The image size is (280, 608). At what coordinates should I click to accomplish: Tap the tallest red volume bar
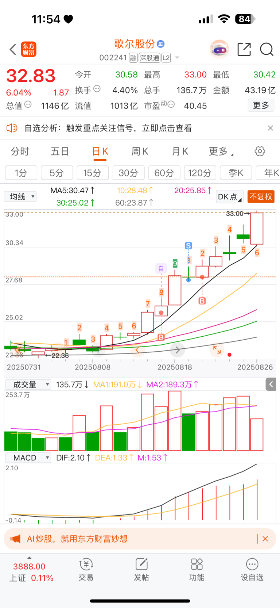(175, 421)
